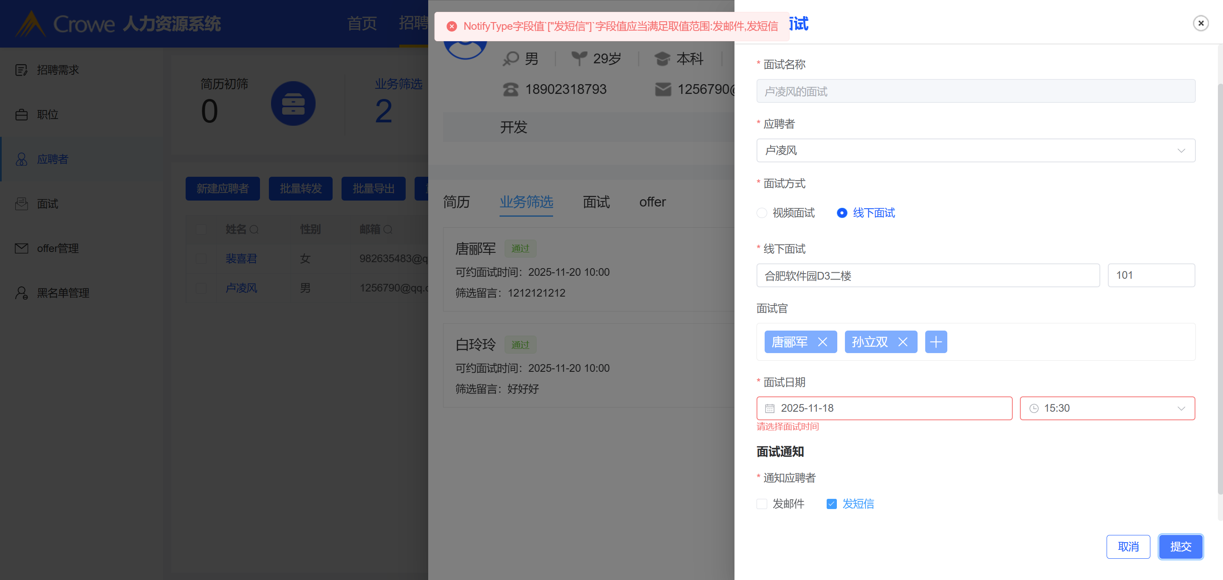This screenshot has width=1223, height=580.
Task: Switch to the 面试 tab in candidate panel
Action: (596, 202)
